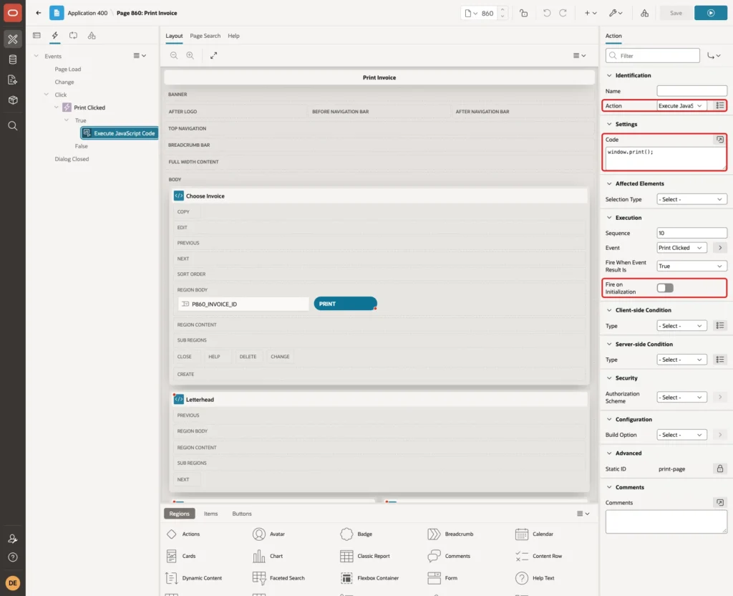
Task: Click the sidebar search magnifier icon
Action: [13, 126]
